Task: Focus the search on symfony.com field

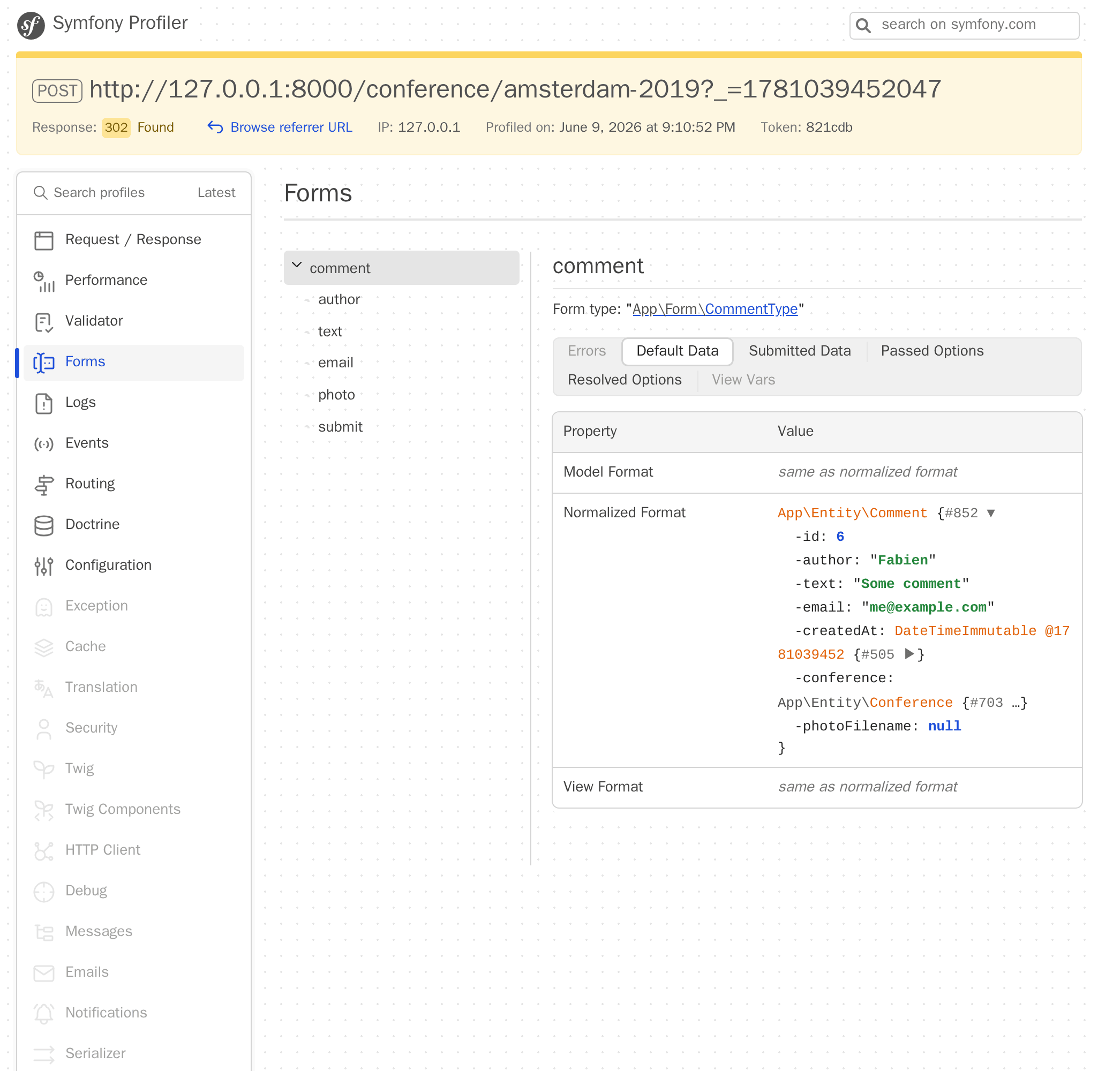Action: (964, 25)
